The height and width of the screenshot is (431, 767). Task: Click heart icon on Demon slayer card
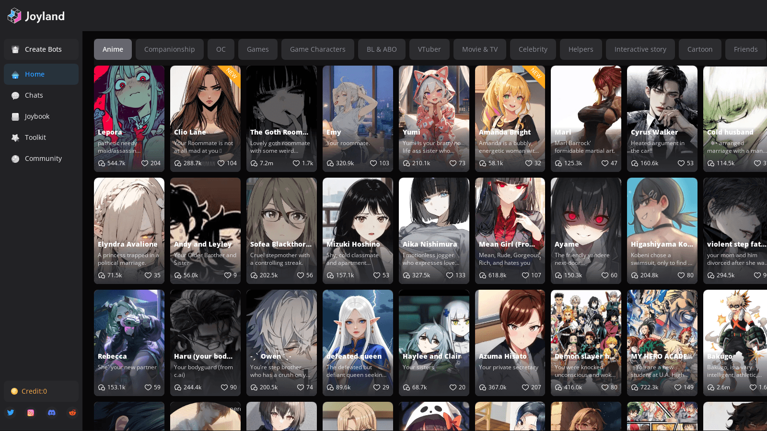tap(604, 387)
